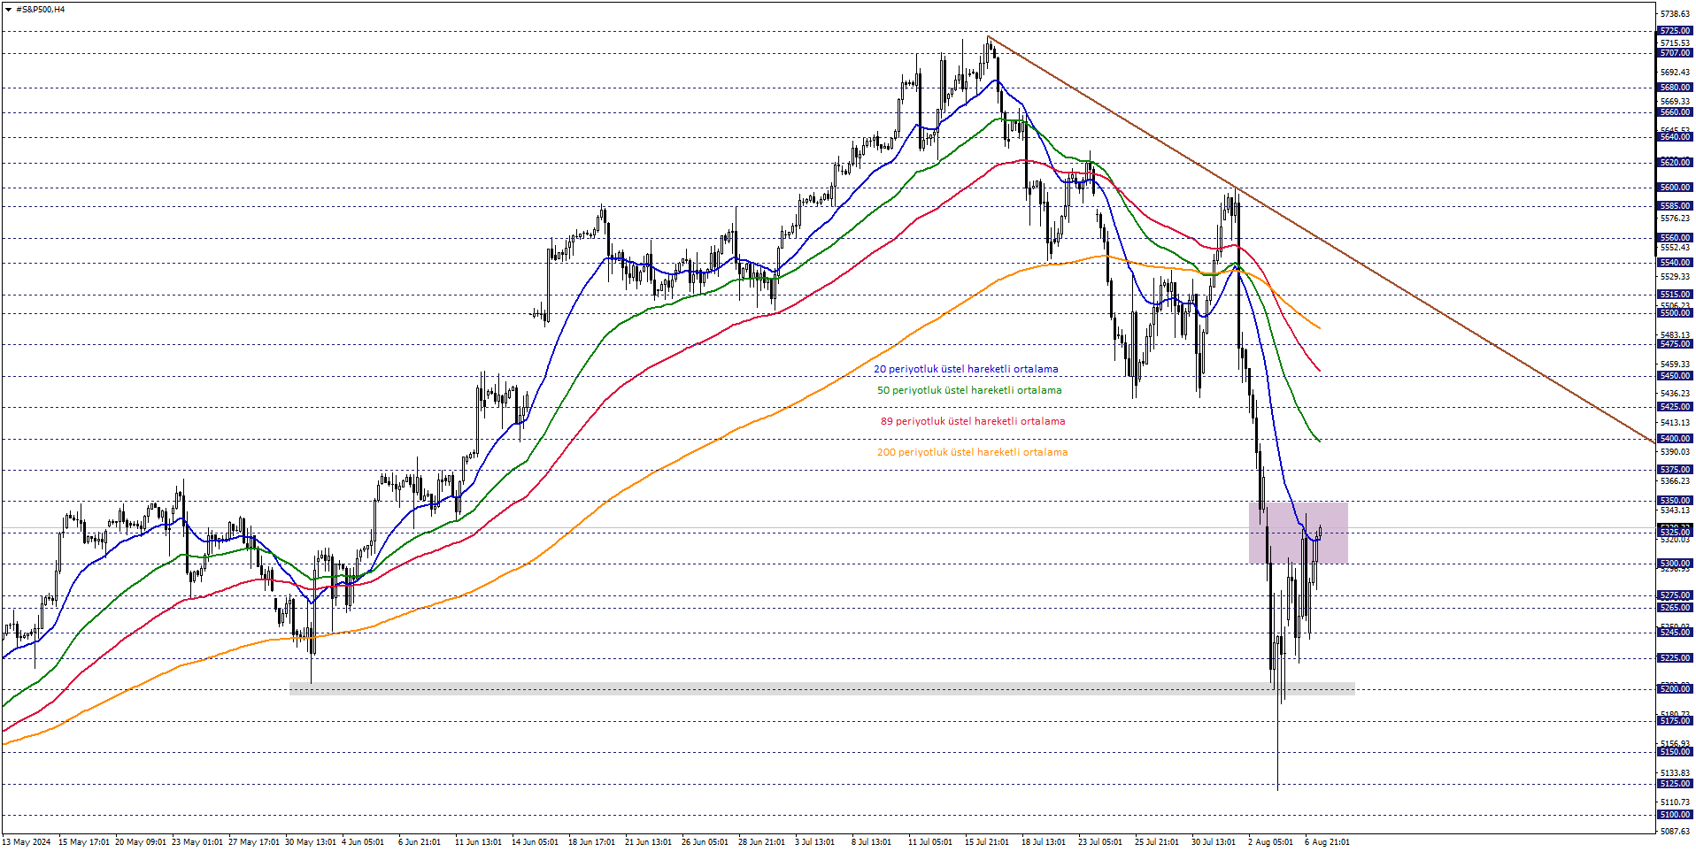
Task: Click the 5175.00 price level label
Action: pos(1675,721)
